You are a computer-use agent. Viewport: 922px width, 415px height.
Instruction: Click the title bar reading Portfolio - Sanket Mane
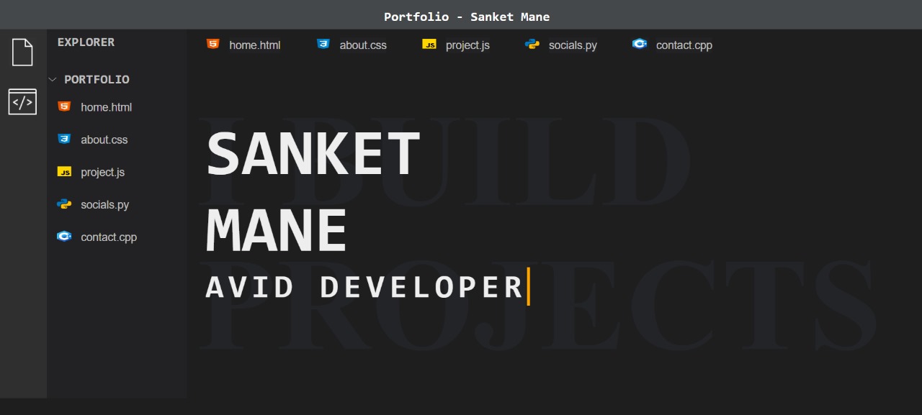[465, 16]
